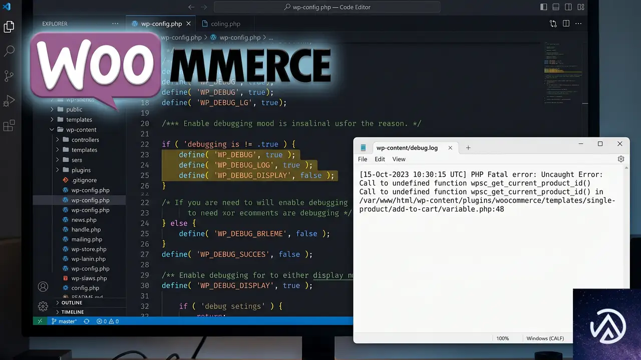
Task: Open the Source Control view icon
Action: coord(9,76)
